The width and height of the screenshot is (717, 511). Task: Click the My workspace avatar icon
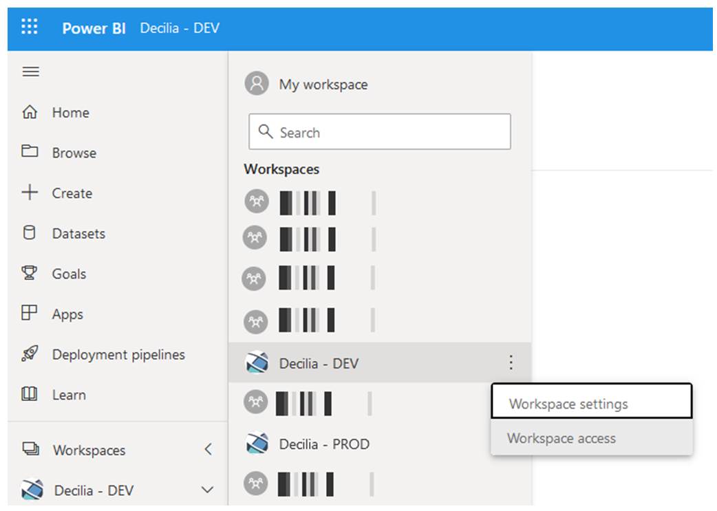pos(257,83)
